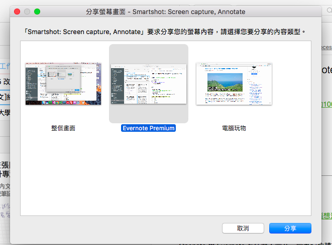Select the 整個畫面 full screen thumbnail
332x245 pixels.
tap(63, 84)
